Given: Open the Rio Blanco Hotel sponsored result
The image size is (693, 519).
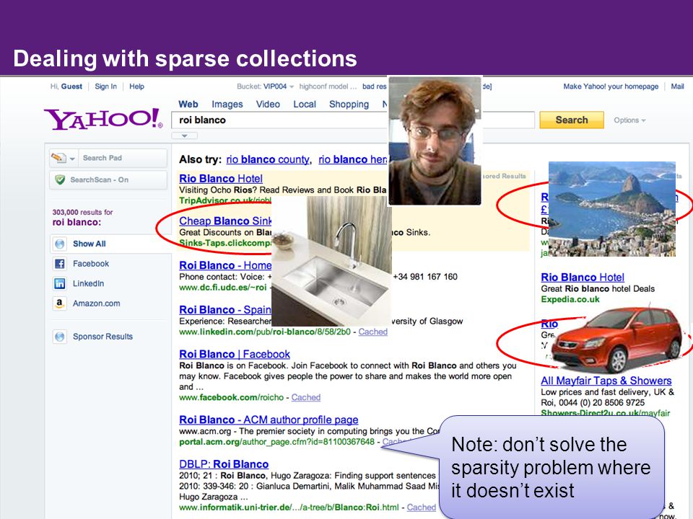Looking at the screenshot, I should click(221, 179).
